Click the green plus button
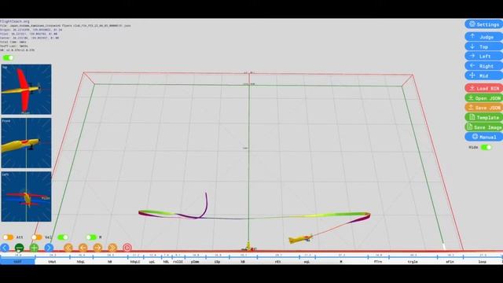 click(x=34, y=248)
